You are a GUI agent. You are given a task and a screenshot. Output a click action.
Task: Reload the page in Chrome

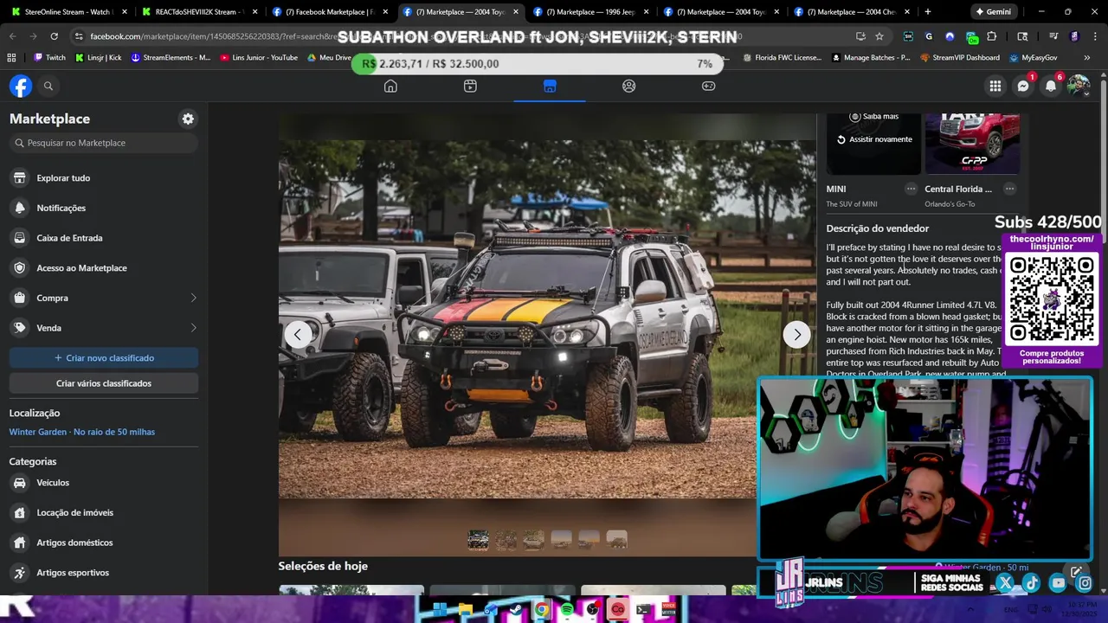point(54,36)
